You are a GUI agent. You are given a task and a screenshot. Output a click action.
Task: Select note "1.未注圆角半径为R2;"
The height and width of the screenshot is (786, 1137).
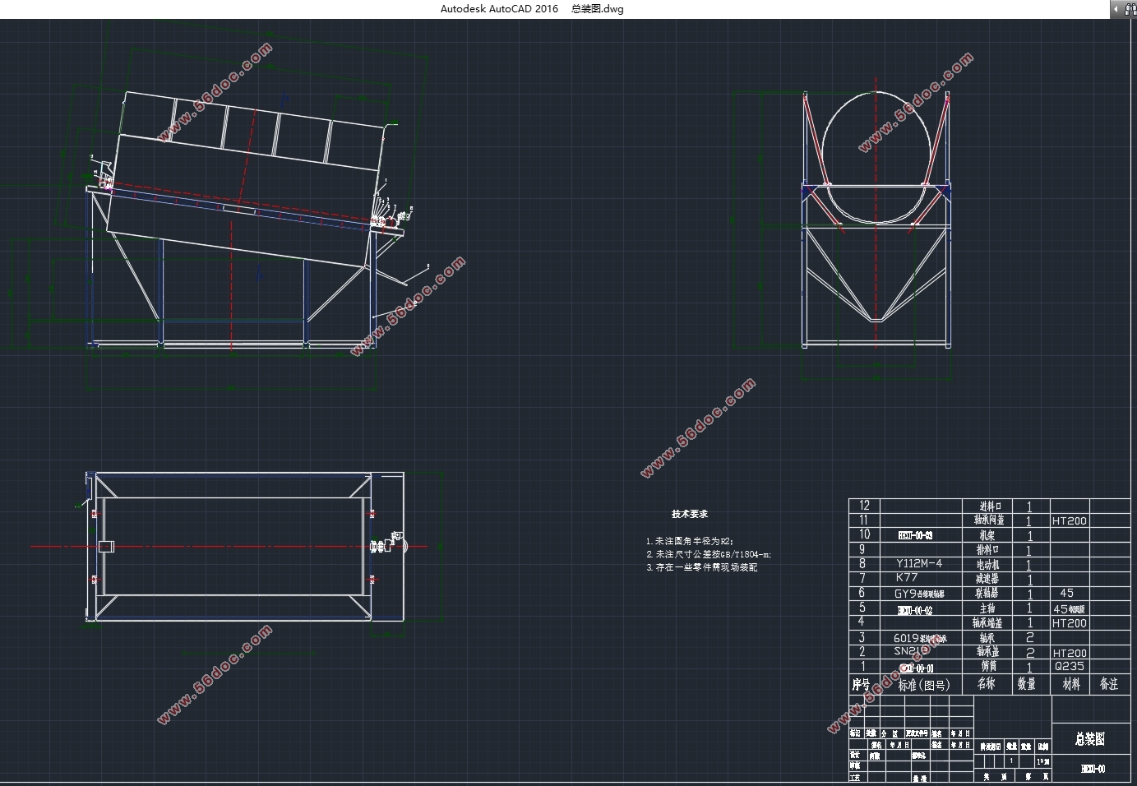point(689,541)
